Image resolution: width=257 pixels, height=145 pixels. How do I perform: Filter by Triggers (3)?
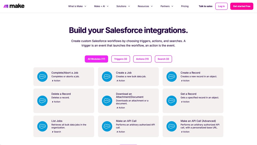tap(121, 59)
